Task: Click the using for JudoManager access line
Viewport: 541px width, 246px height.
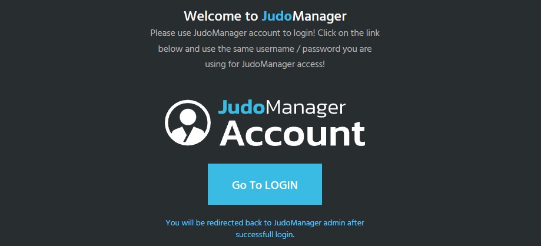Action: (265, 64)
